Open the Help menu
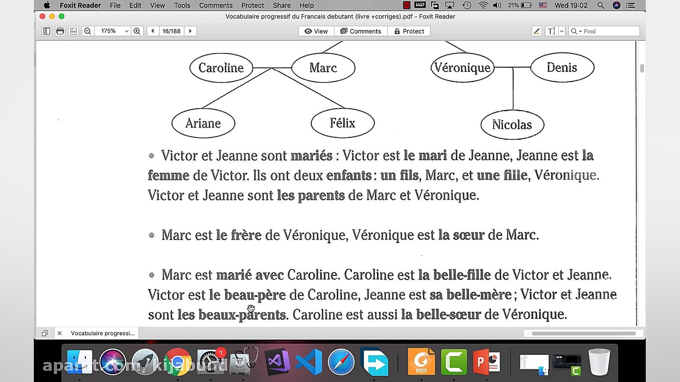The height and width of the screenshot is (382, 680). pyautogui.click(x=307, y=5)
